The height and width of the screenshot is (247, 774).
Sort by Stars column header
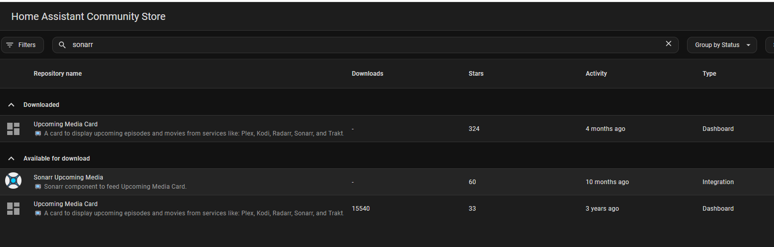(476, 74)
